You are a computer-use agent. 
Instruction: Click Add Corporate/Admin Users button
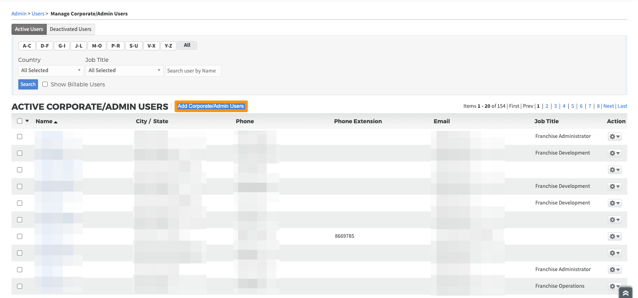click(x=211, y=106)
